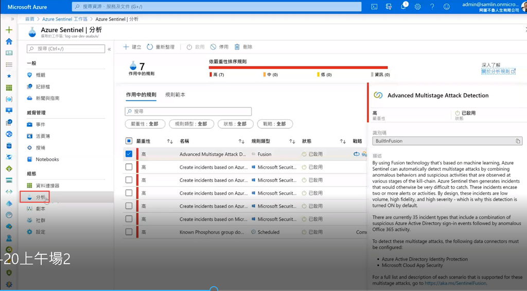This screenshot has width=527, height=291.
Task: Click the admin account name at top right
Action: point(490,4)
